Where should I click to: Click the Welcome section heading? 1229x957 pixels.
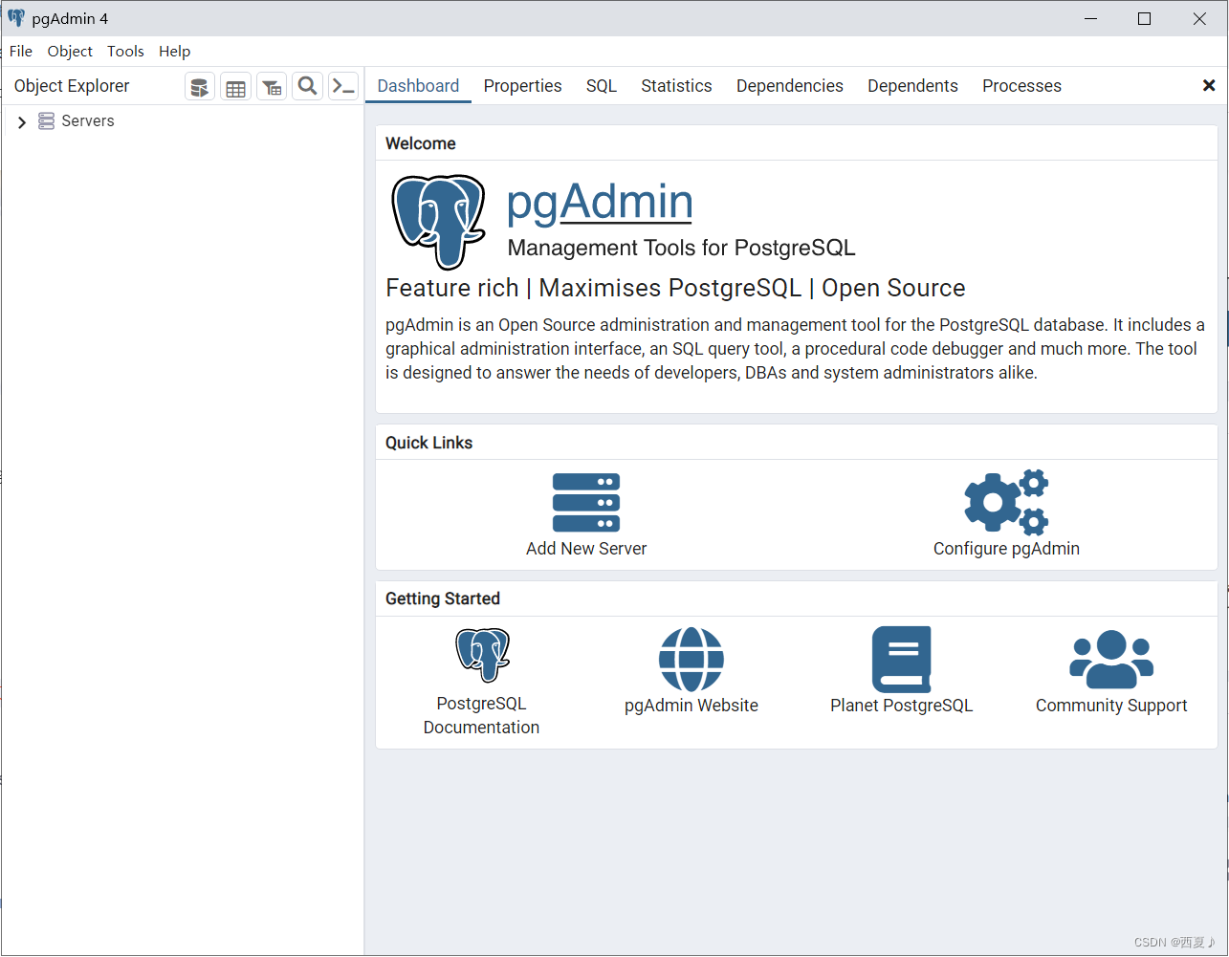point(421,143)
